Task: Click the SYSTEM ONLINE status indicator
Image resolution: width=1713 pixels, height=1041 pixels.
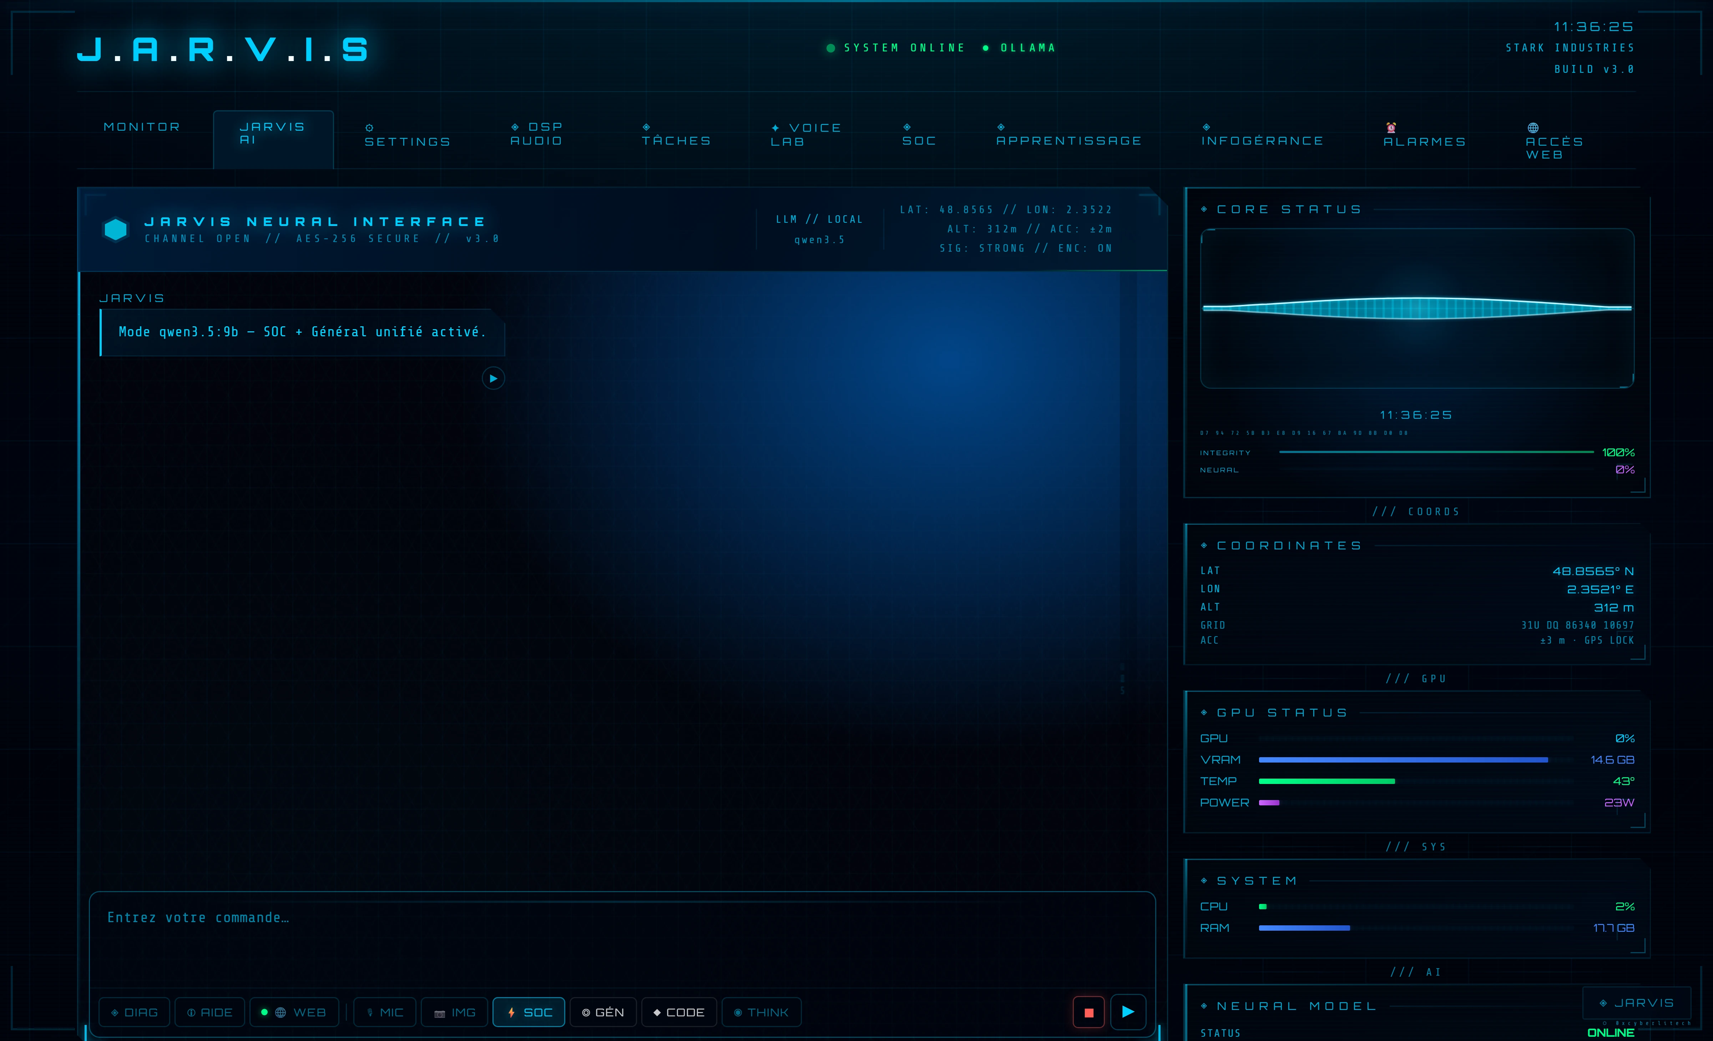Action: (x=896, y=48)
